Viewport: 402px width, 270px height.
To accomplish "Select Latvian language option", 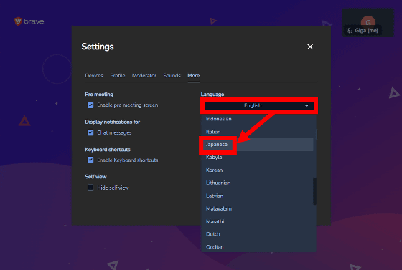I will [x=257, y=196].
